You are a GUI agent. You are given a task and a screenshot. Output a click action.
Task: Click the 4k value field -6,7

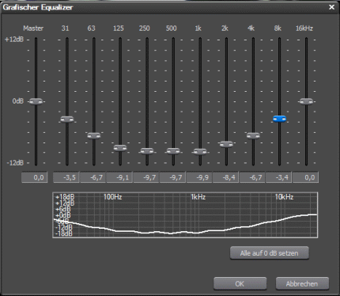[253, 177]
